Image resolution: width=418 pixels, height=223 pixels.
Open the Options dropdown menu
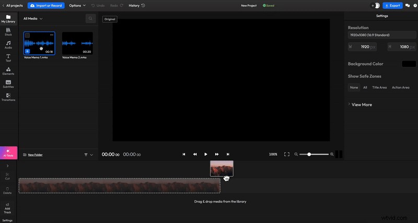pyautogui.click(x=77, y=6)
